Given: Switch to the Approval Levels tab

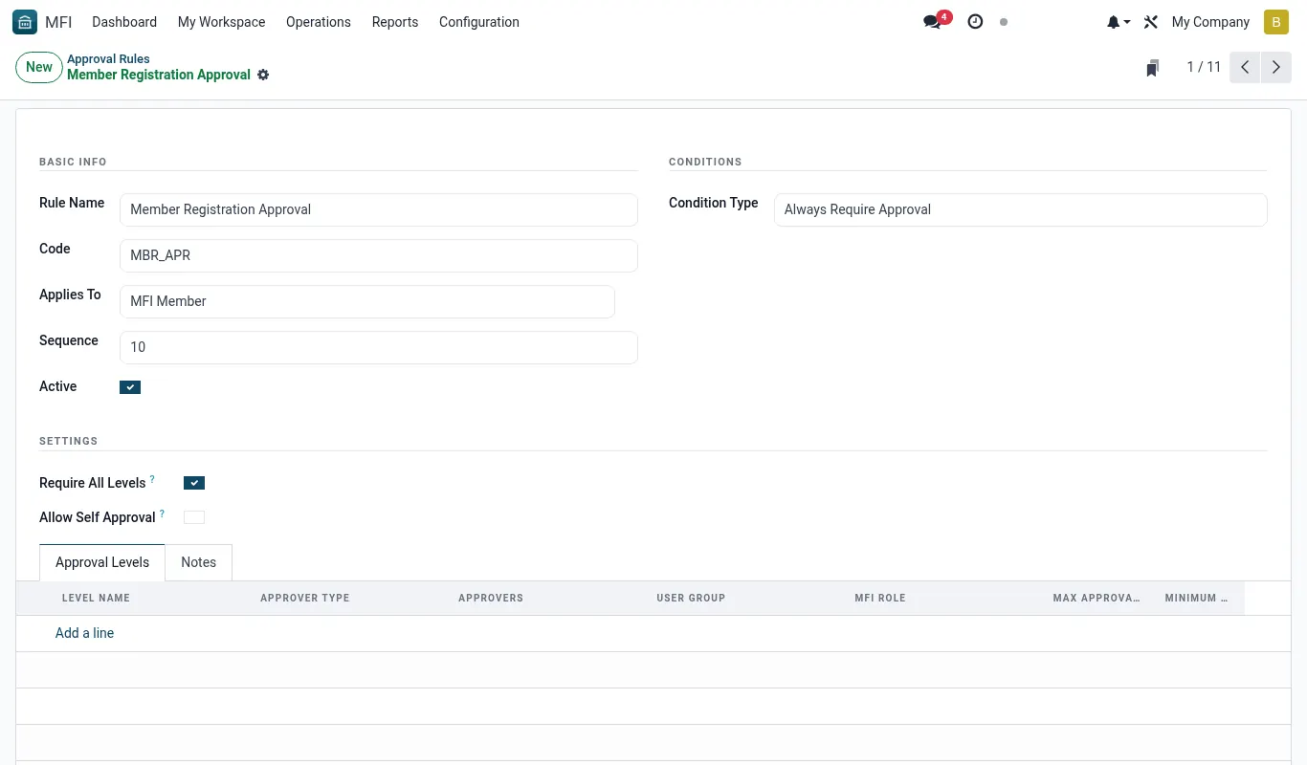Looking at the screenshot, I should [x=102, y=562].
